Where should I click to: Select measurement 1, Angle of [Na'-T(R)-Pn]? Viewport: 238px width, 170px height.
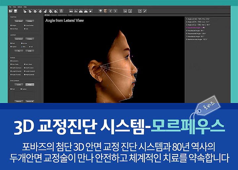click(198, 19)
